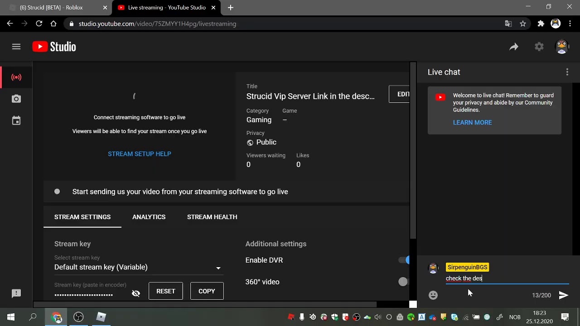This screenshot has height=326, width=580.
Task: Click the 'Public' privacy value
Action: click(x=266, y=142)
